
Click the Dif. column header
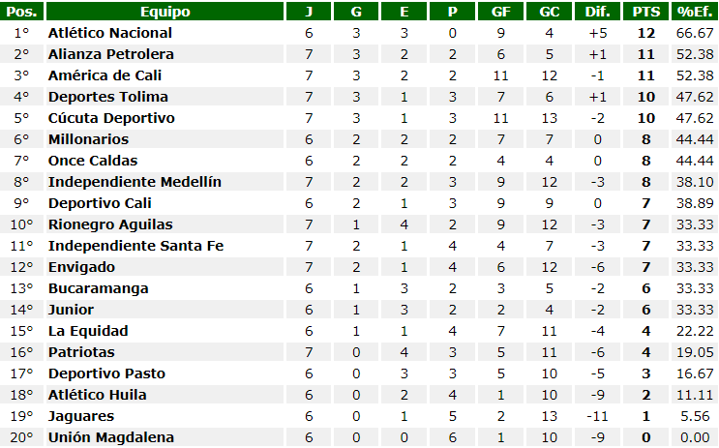597,12
